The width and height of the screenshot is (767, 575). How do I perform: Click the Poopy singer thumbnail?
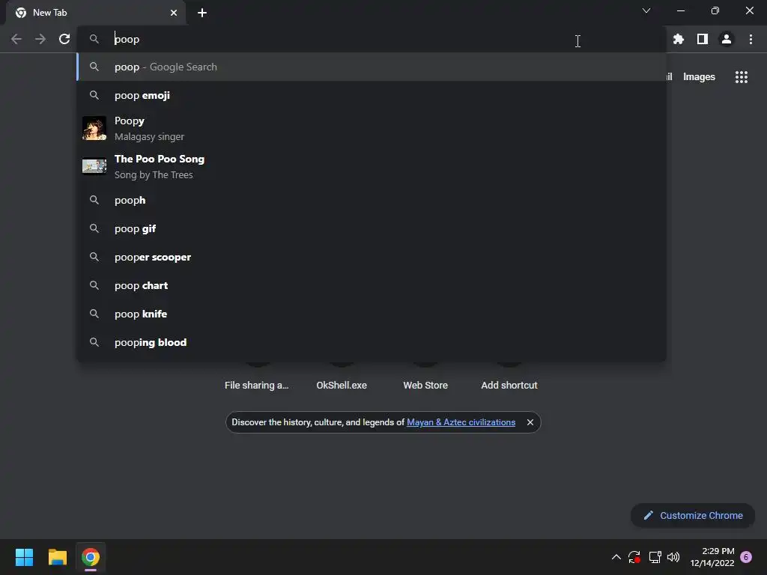pyautogui.click(x=94, y=128)
